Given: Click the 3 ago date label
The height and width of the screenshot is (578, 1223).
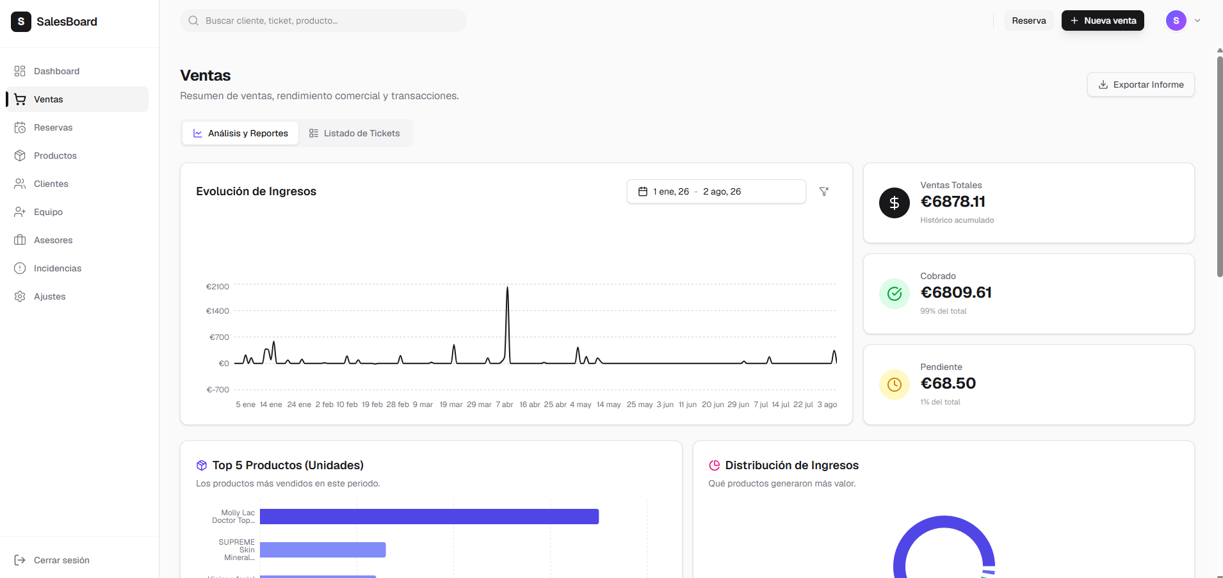Looking at the screenshot, I should 827,405.
